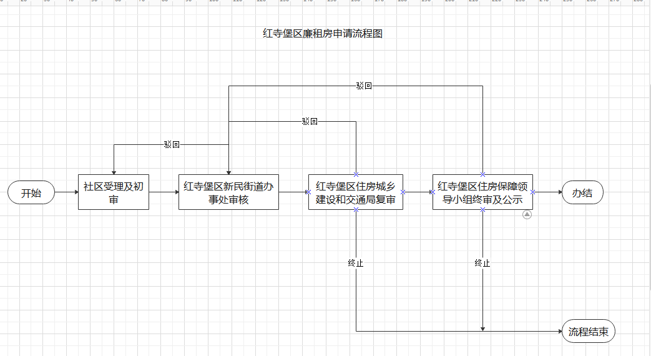This screenshot has width=651, height=356.
Task: Select the 流程结束 terminator node
Action: click(589, 331)
